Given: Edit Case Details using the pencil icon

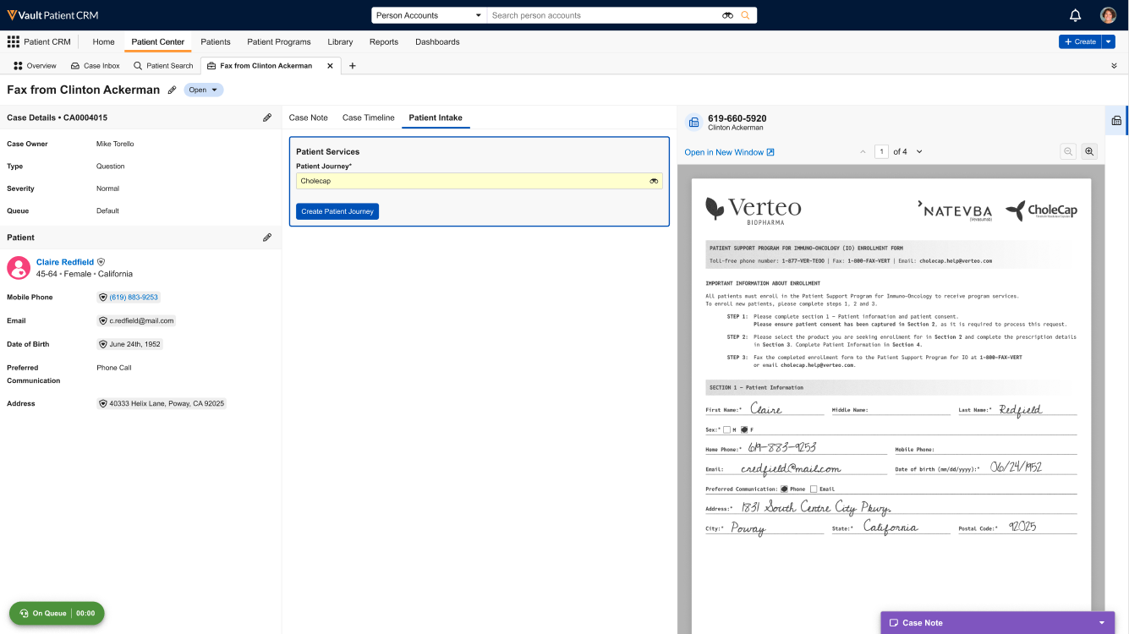Looking at the screenshot, I should (267, 118).
